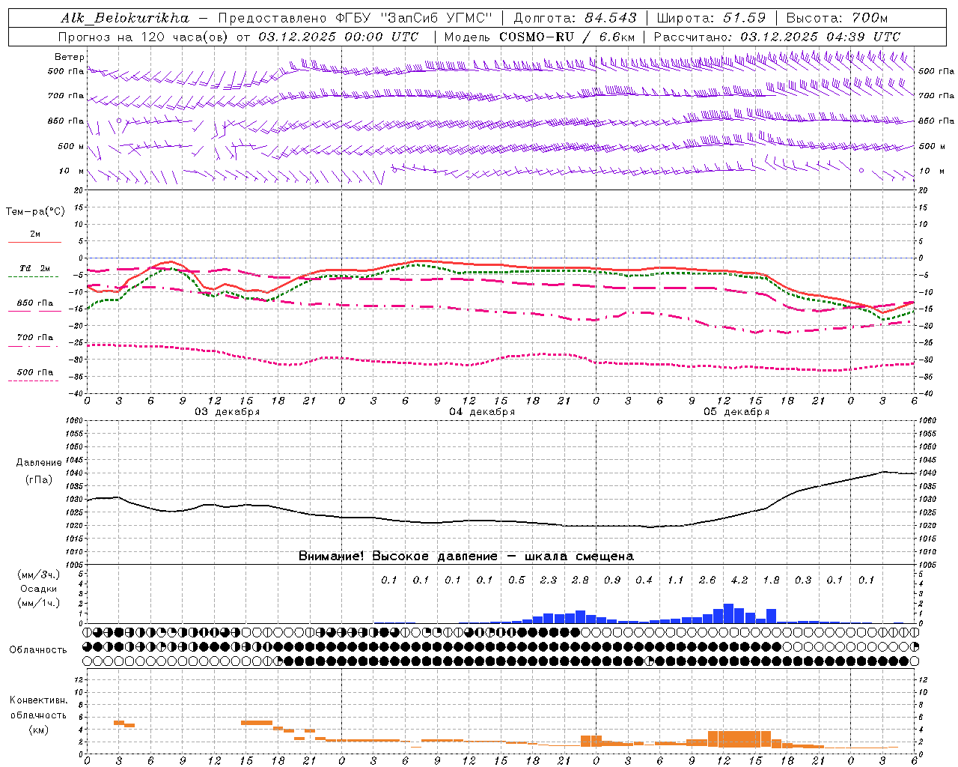This screenshot has height=767, width=958.
Task: Click the Ветер wind panel label
Action: (70, 57)
